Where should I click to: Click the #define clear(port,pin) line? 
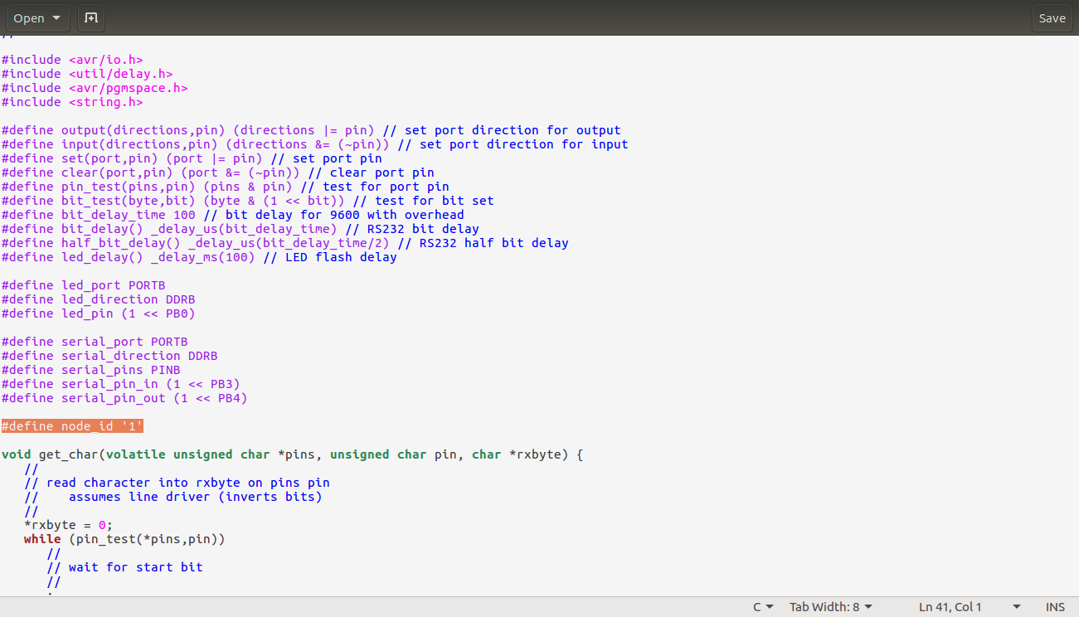(x=218, y=172)
